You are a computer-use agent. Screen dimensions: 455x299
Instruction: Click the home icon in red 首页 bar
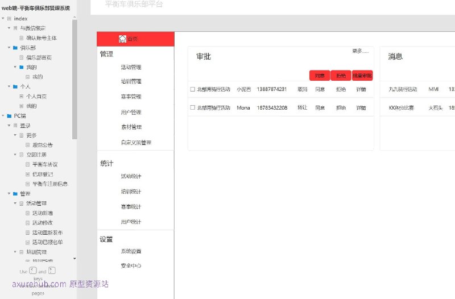point(122,39)
